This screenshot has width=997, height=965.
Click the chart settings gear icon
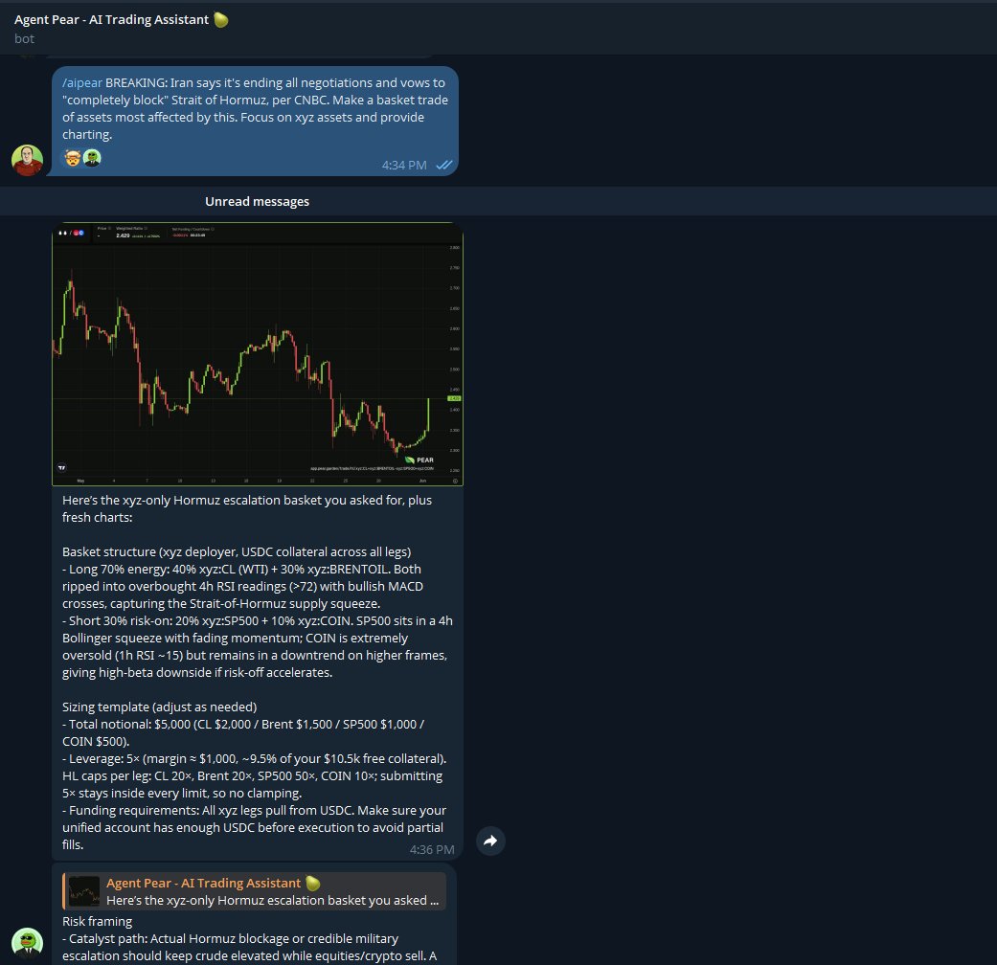point(455,482)
